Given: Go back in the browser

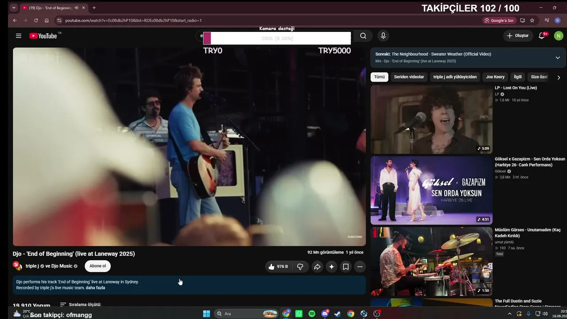Looking at the screenshot, I should pyautogui.click(x=15, y=20).
